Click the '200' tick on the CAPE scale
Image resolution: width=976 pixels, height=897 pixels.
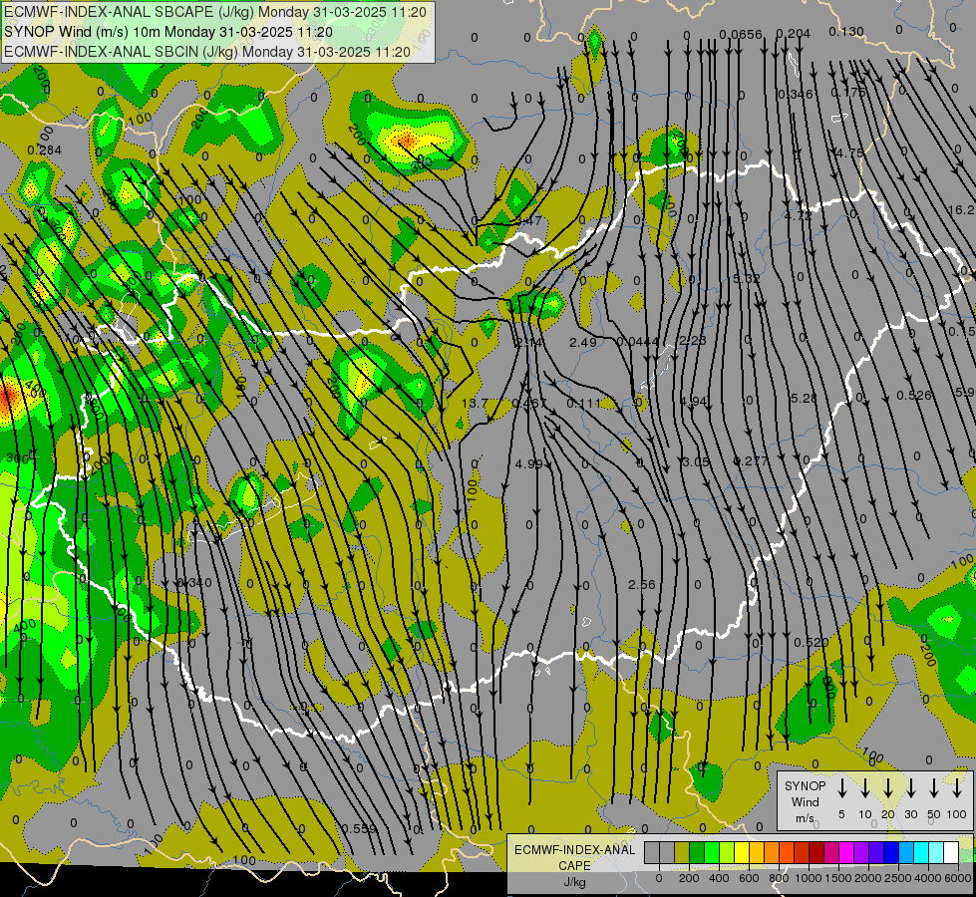[x=689, y=878]
